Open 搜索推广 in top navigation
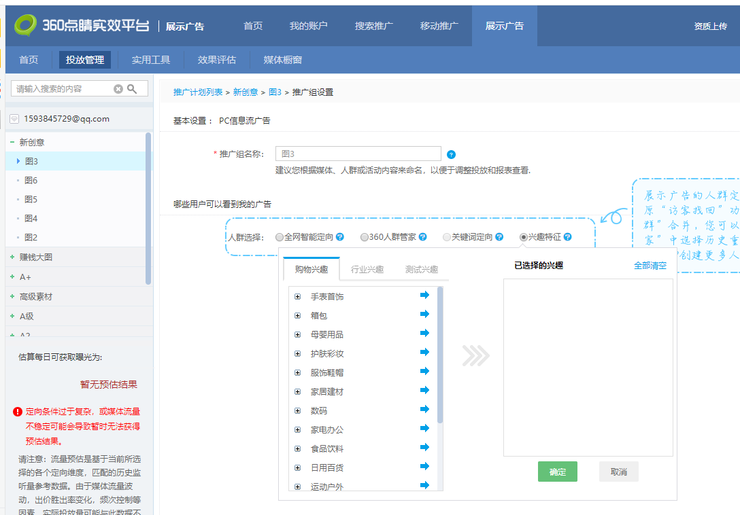 [374, 26]
